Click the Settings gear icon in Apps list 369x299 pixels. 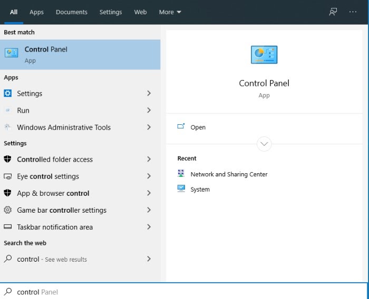[x=7, y=93]
